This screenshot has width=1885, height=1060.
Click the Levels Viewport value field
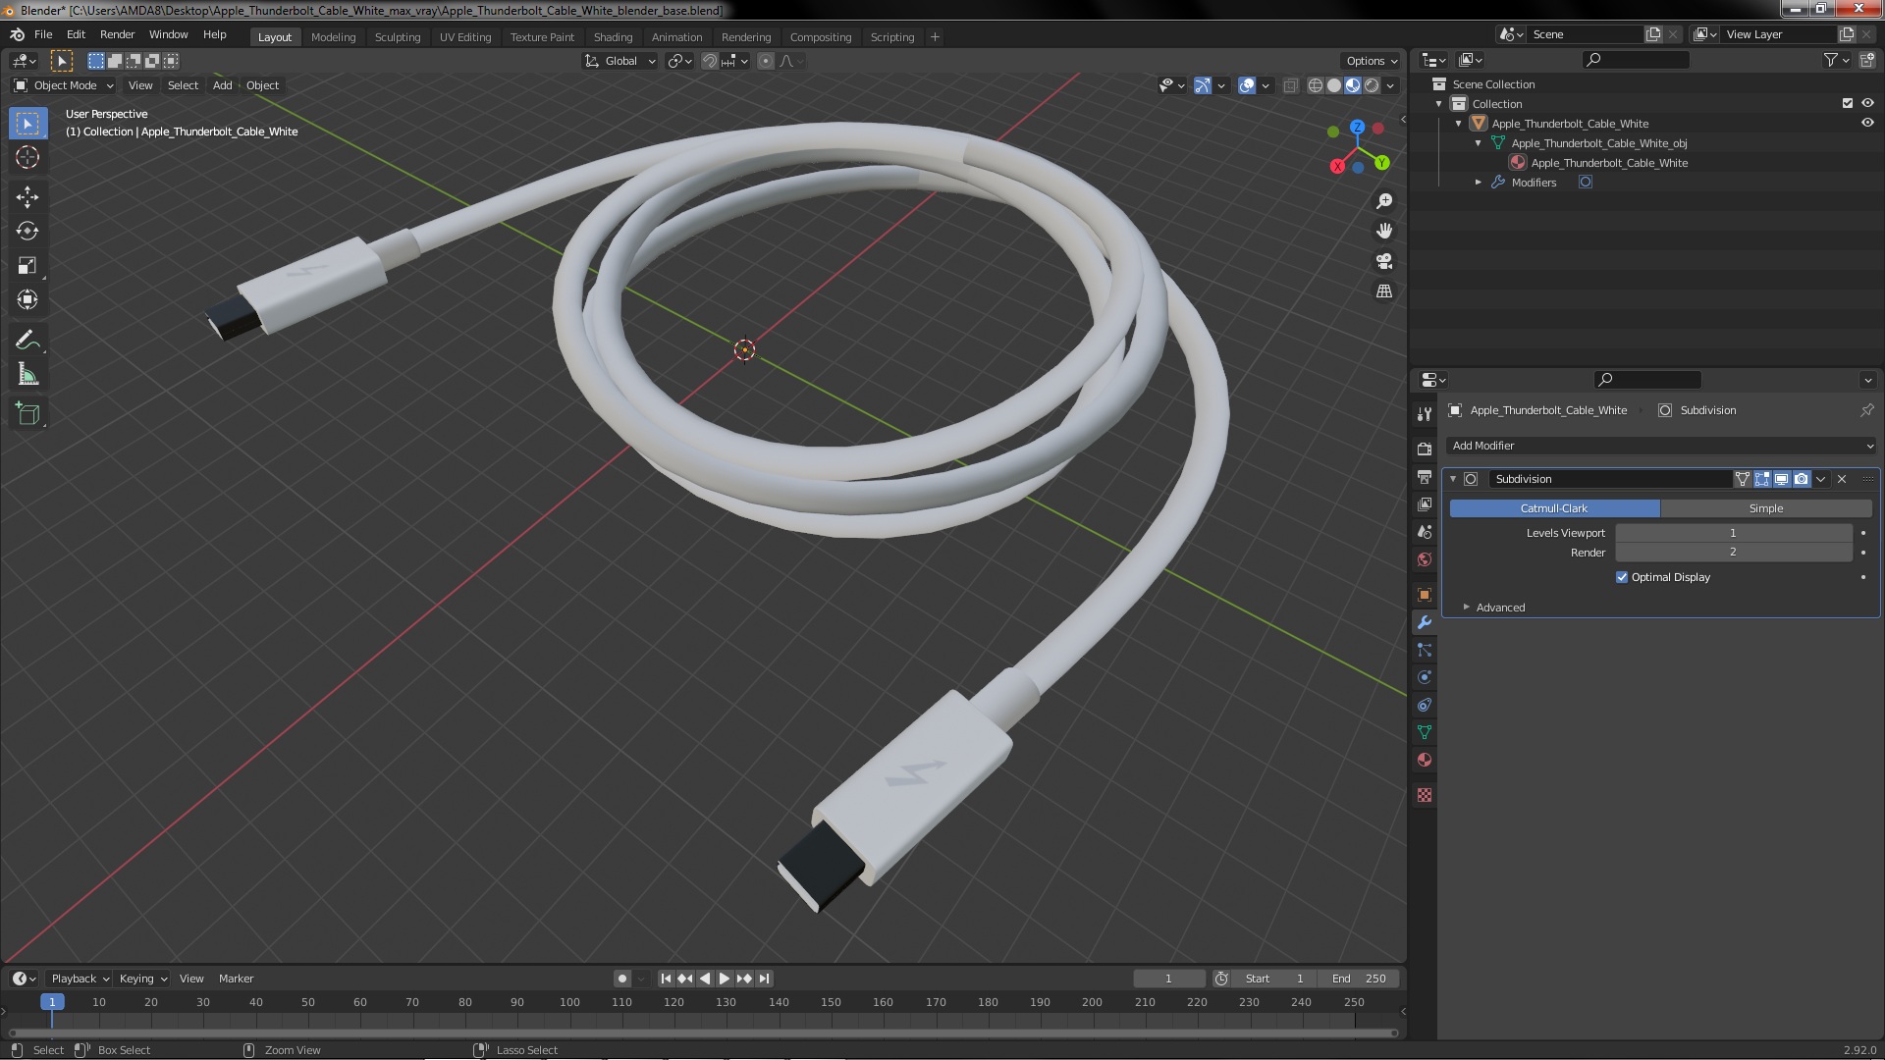(x=1733, y=533)
